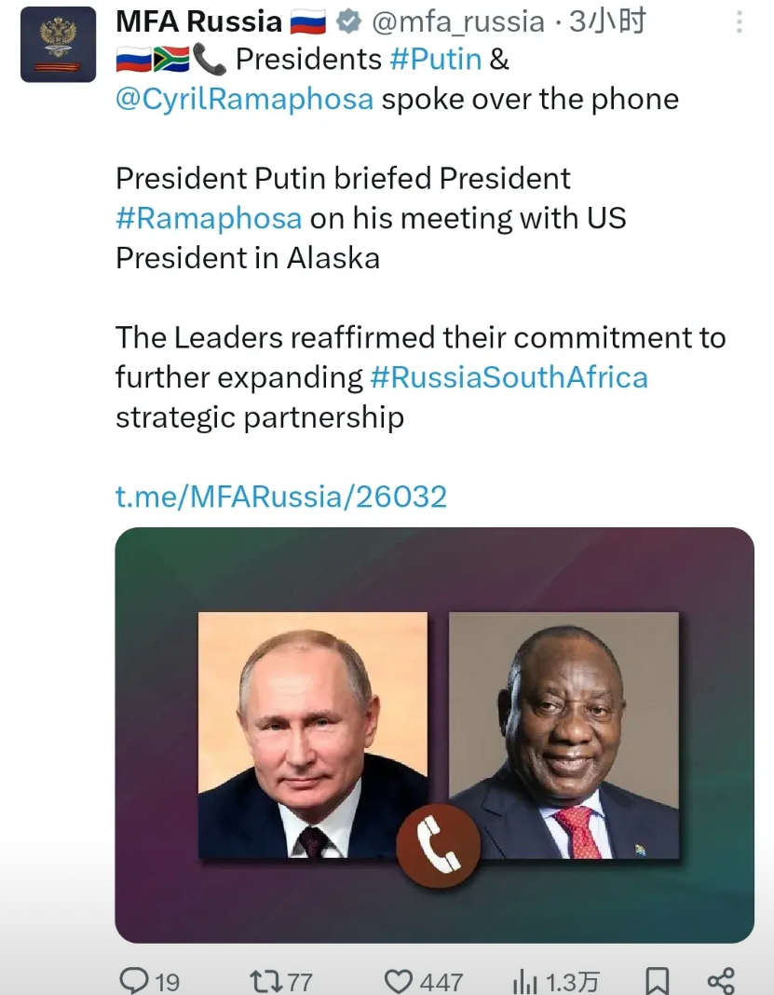
Task: Open the share icon options
Action: click(720, 980)
